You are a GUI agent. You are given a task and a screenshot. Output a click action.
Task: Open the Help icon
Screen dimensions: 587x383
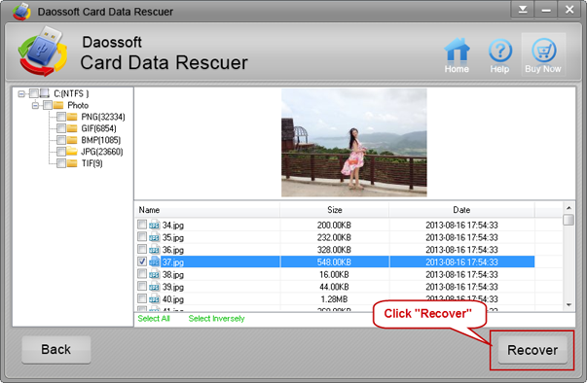tap(499, 51)
